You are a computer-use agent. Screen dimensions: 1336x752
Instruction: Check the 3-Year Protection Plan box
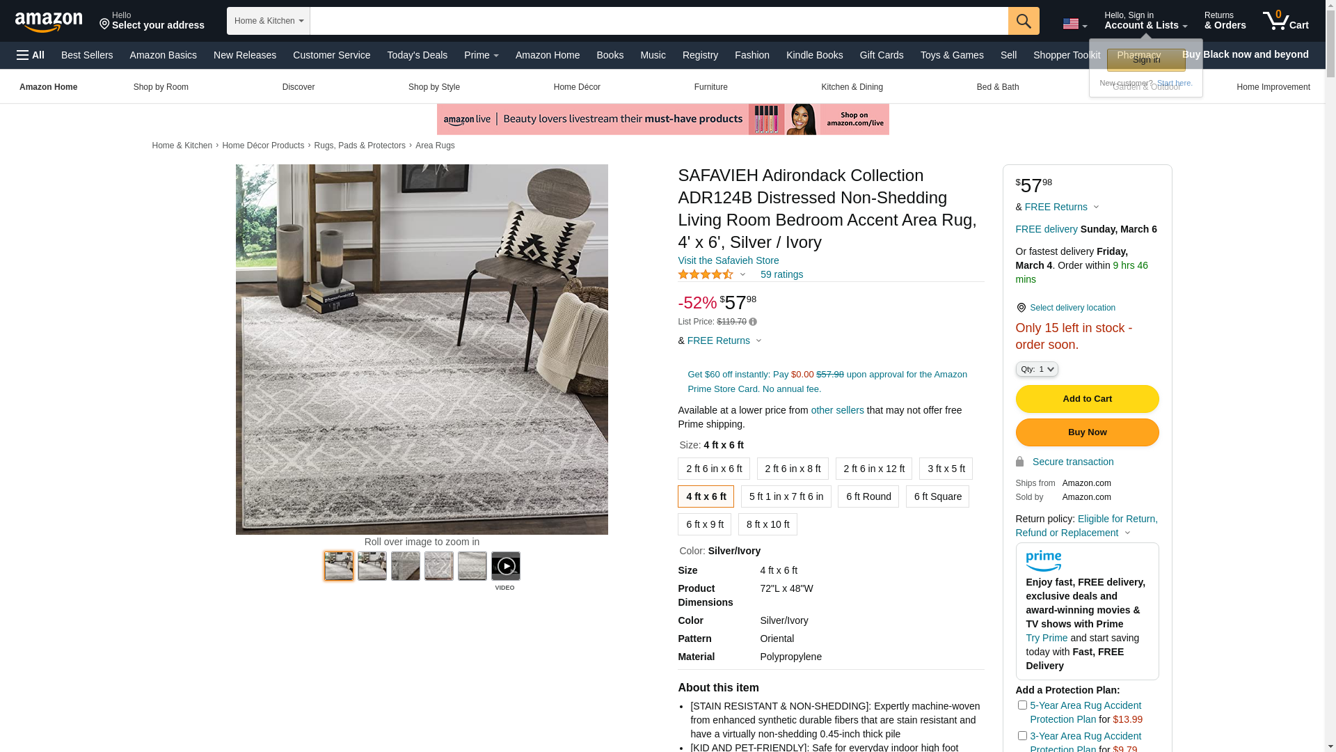tap(1022, 736)
